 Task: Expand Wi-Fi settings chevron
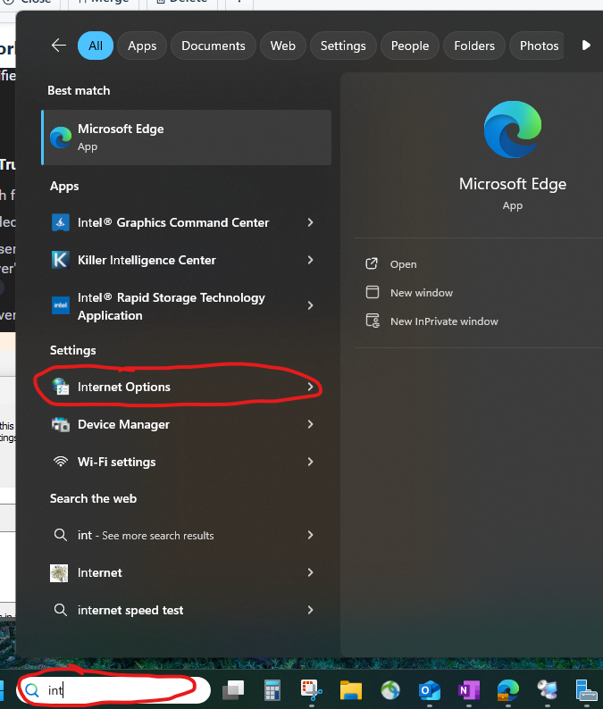310,462
